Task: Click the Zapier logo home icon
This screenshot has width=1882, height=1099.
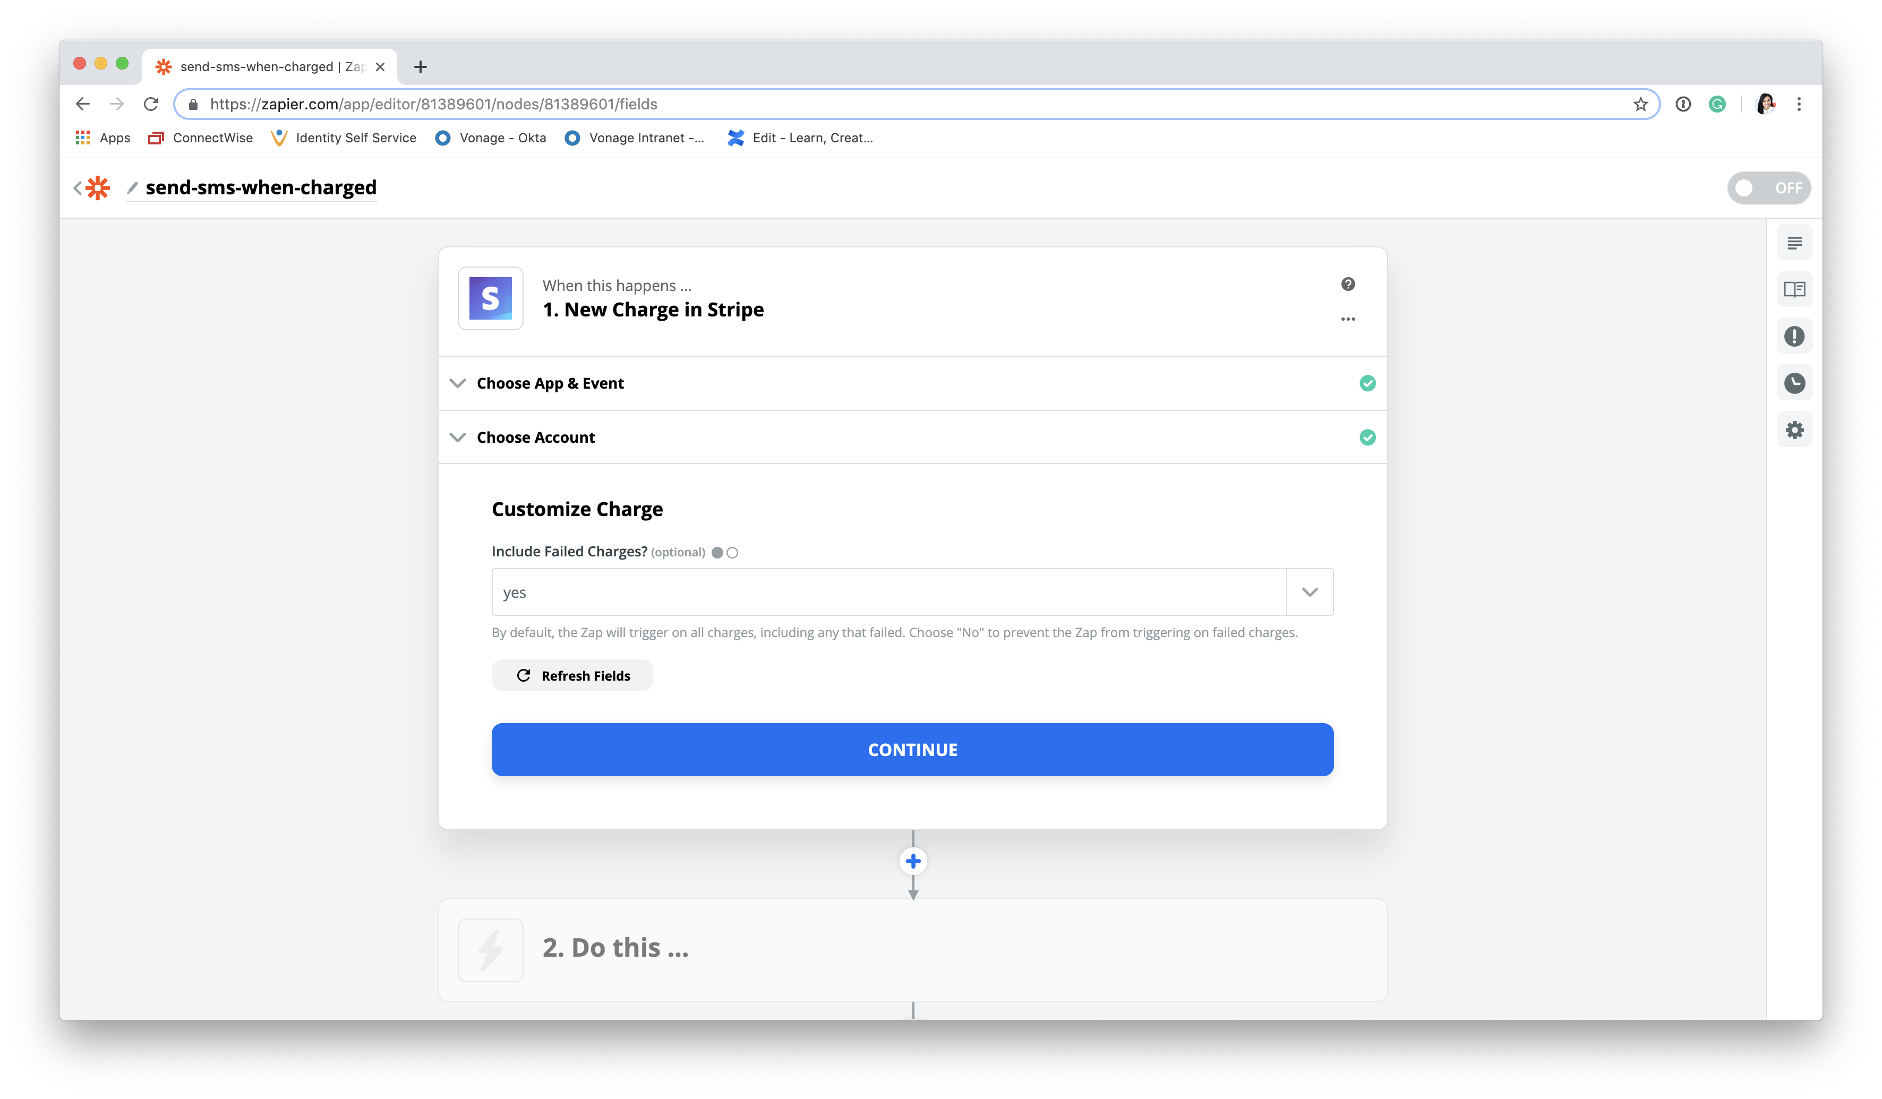Action: [98, 188]
